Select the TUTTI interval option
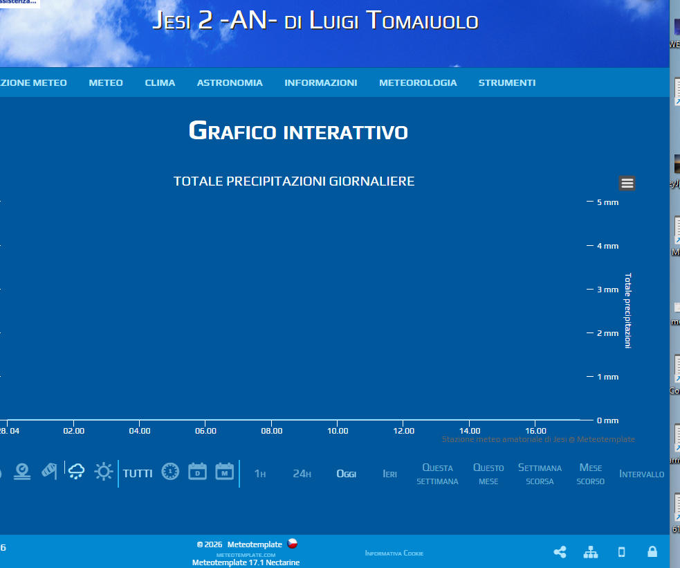 (x=138, y=474)
